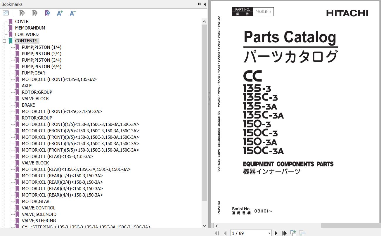The width and height of the screenshot is (381, 236).
Task: Open MOTOR;OIL (REAR)<135-3,135-3A> bookmark
Action: (57, 156)
